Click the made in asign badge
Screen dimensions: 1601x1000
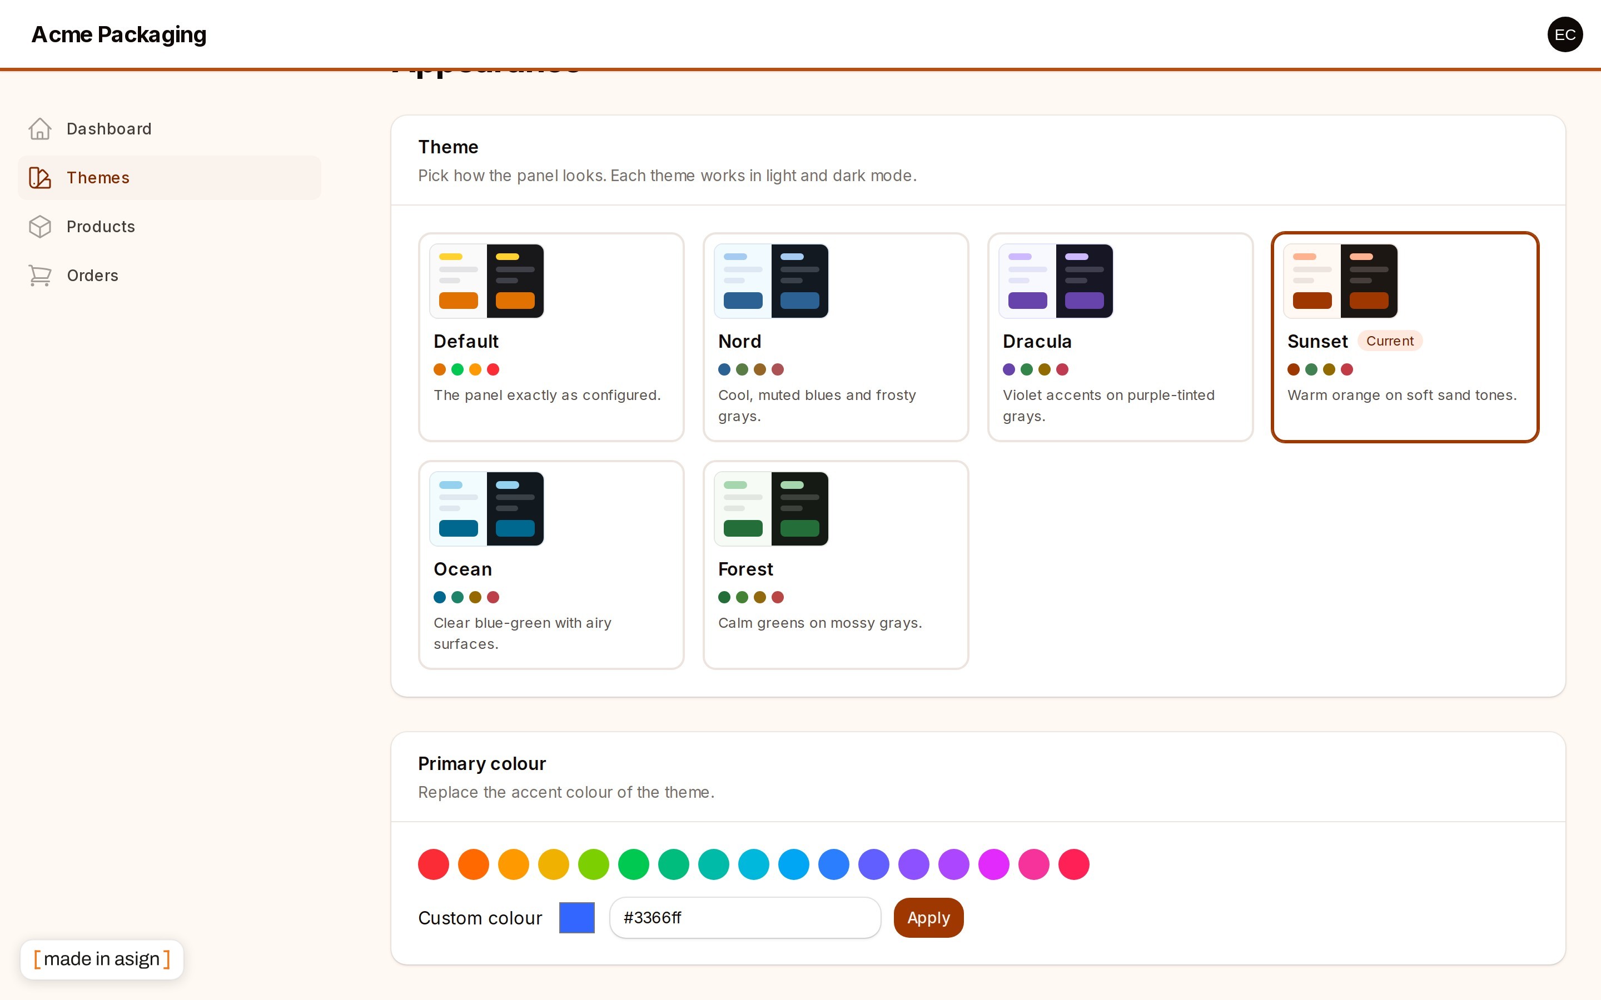pyautogui.click(x=102, y=959)
